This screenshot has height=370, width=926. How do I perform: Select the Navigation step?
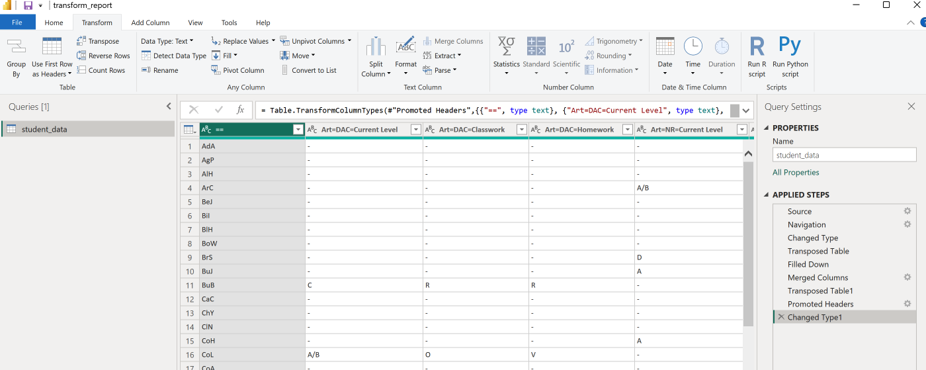click(x=806, y=224)
